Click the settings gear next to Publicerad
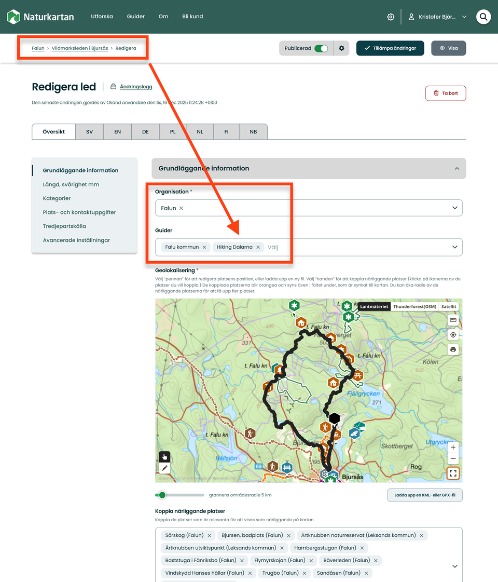Image resolution: width=498 pixels, height=582 pixels. pyautogui.click(x=341, y=48)
